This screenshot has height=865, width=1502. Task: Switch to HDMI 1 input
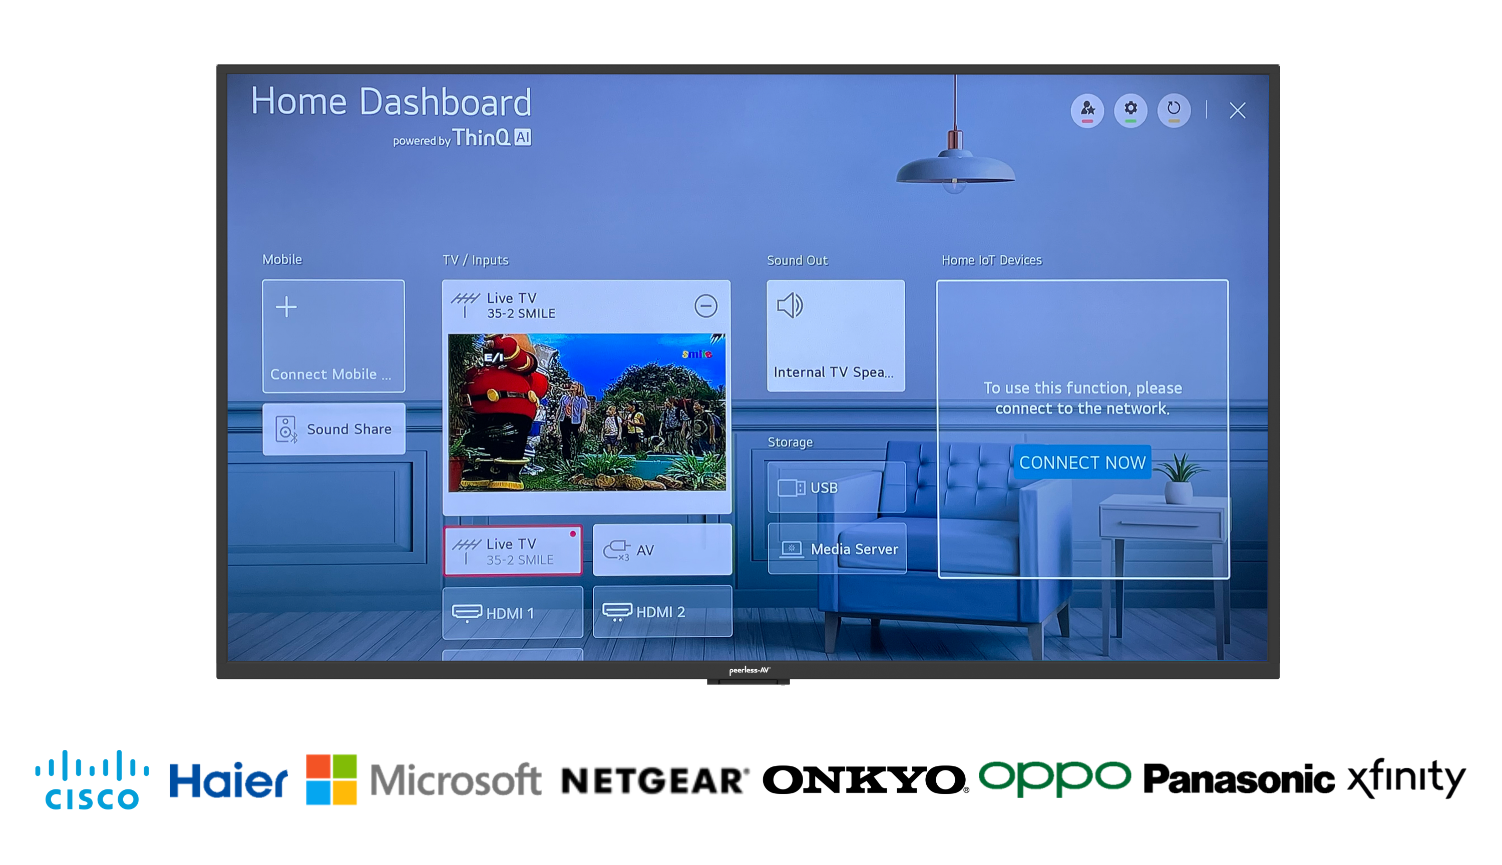(513, 613)
